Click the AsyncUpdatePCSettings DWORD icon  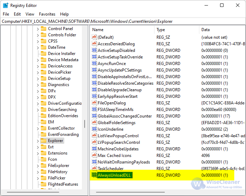94,70
